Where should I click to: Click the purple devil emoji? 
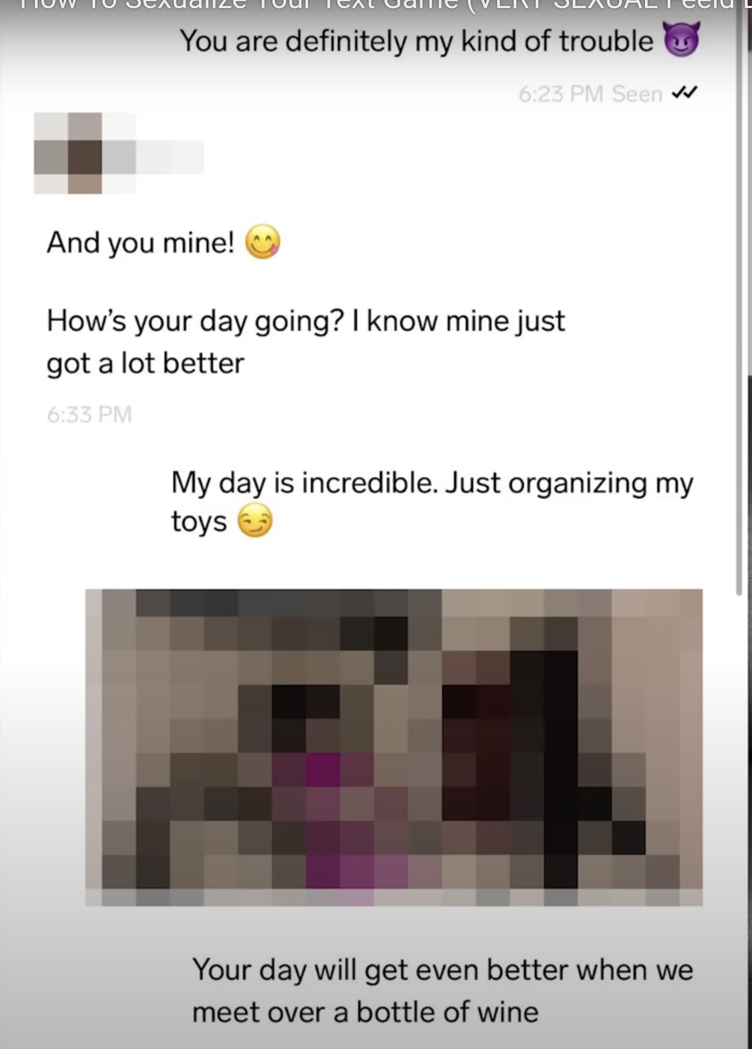tap(682, 39)
